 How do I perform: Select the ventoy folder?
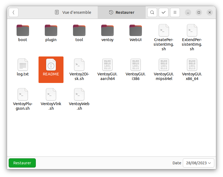pyautogui.click(x=107, y=33)
